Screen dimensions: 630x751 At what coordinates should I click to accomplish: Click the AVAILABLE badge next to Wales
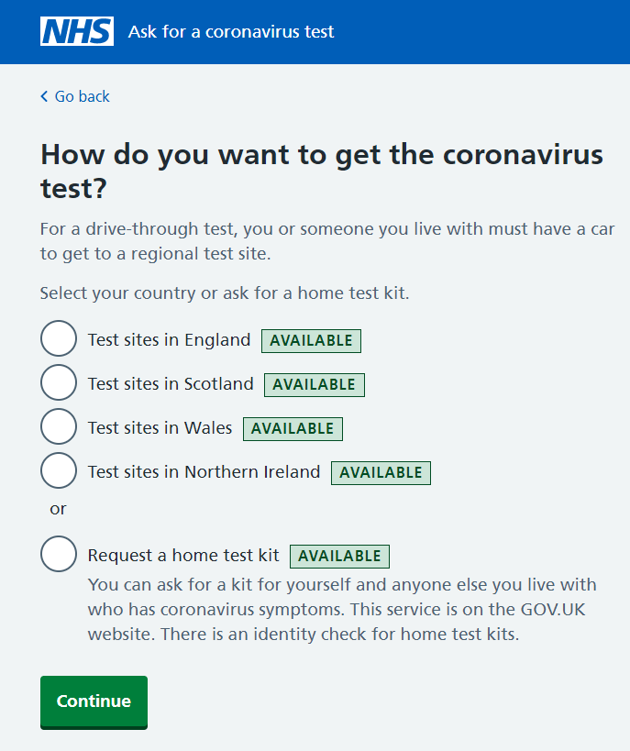click(293, 428)
